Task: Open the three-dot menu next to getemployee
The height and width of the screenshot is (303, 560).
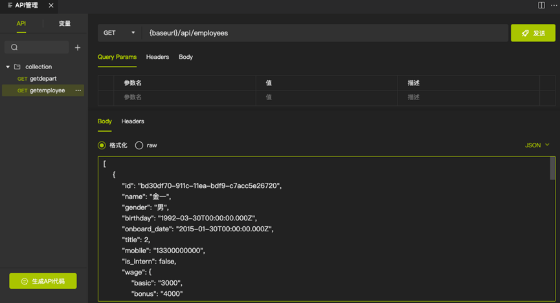Action: (x=78, y=90)
